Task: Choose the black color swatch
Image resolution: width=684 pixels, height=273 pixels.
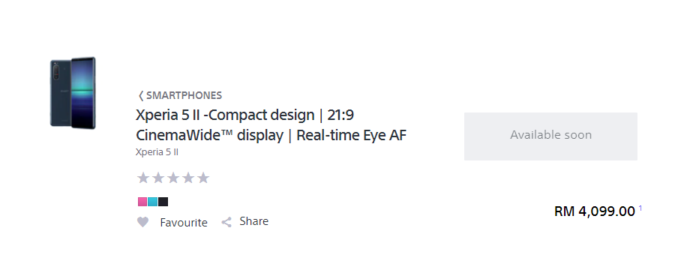Action: 163,202
